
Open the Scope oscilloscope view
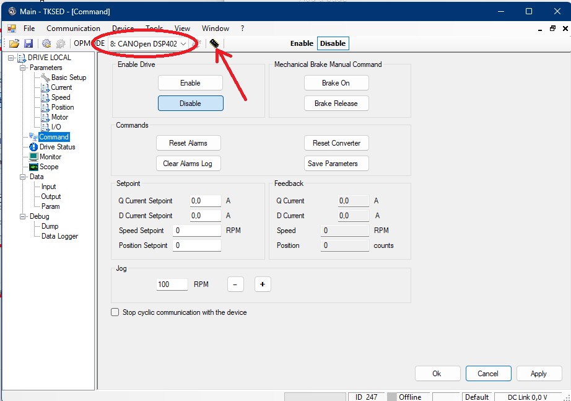coord(48,167)
